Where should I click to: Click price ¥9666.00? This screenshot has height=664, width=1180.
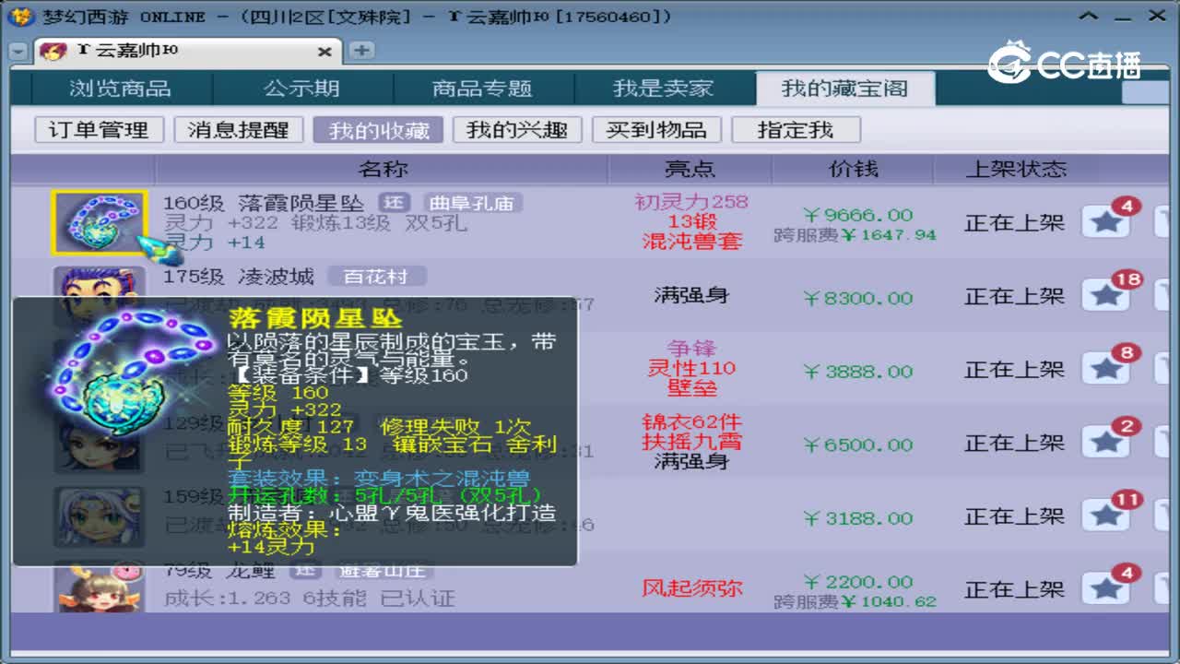857,214
